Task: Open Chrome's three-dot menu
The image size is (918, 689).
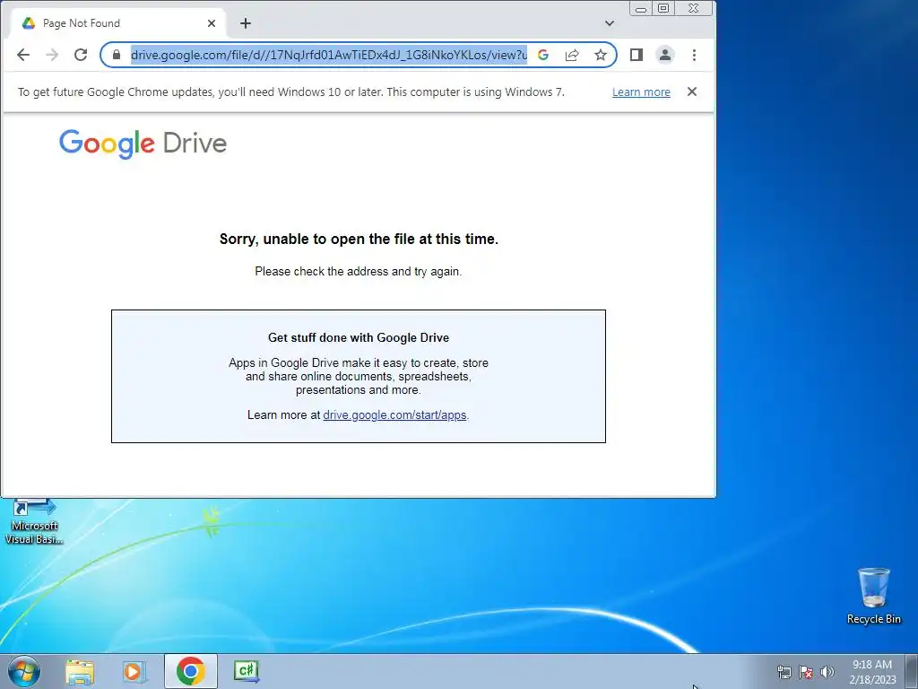Action: tap(695, 55)
